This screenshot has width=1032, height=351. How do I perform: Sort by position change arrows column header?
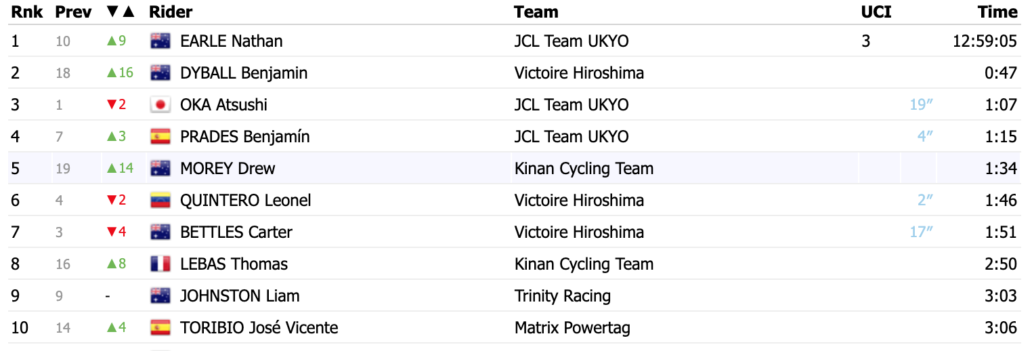pos(121,12)
